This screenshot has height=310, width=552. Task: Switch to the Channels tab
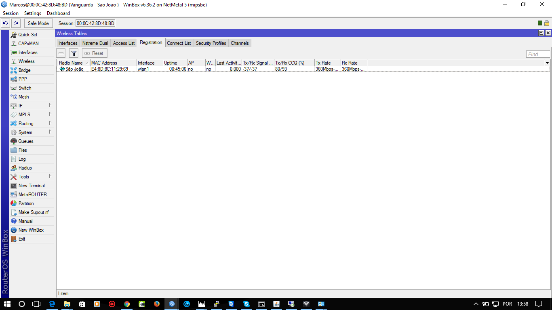[x=240, y=43]
